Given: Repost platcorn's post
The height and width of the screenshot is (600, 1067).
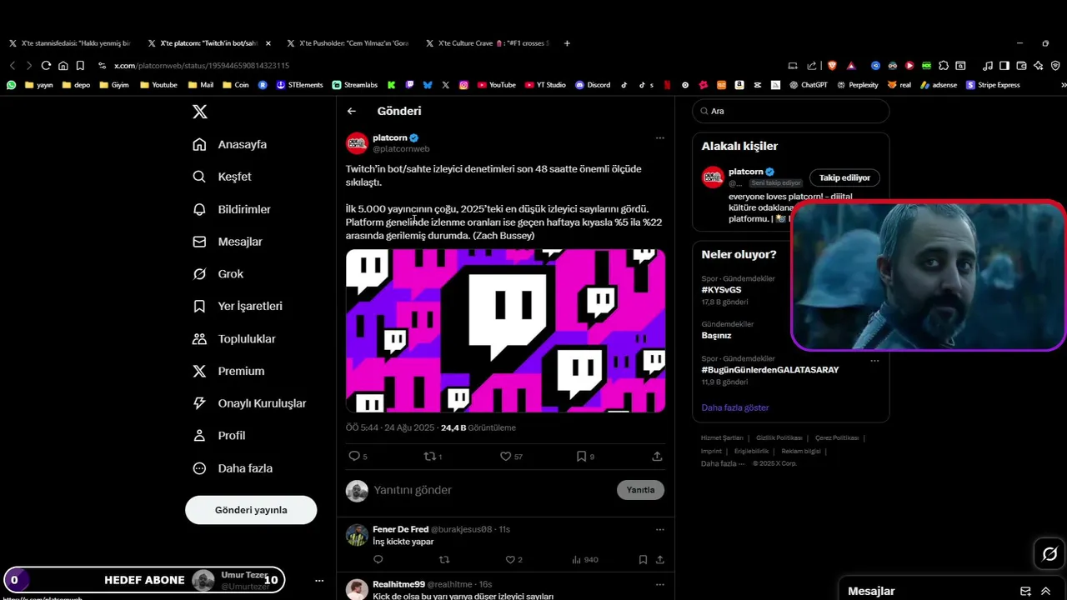Looking at the screenshot, I should point(430,456).
